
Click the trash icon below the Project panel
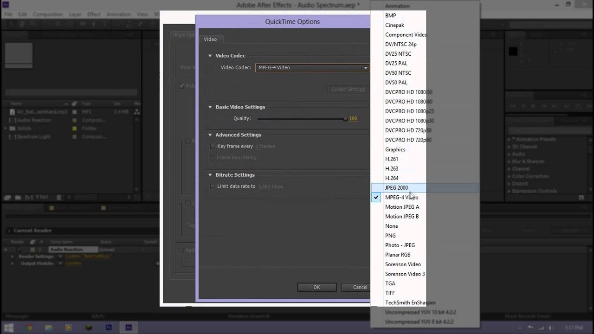60,198
